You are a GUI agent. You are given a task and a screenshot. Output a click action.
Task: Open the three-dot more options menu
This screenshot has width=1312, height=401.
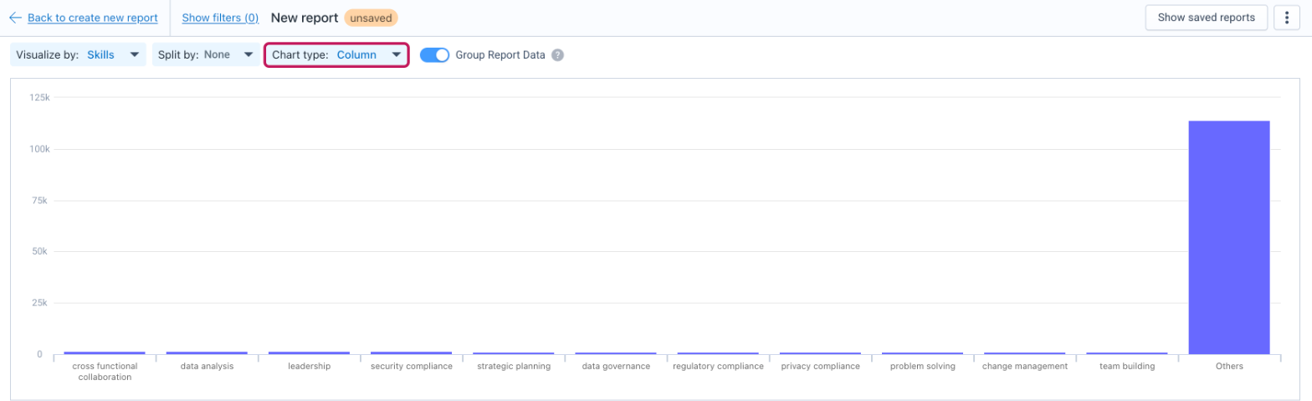(1286, 18)
